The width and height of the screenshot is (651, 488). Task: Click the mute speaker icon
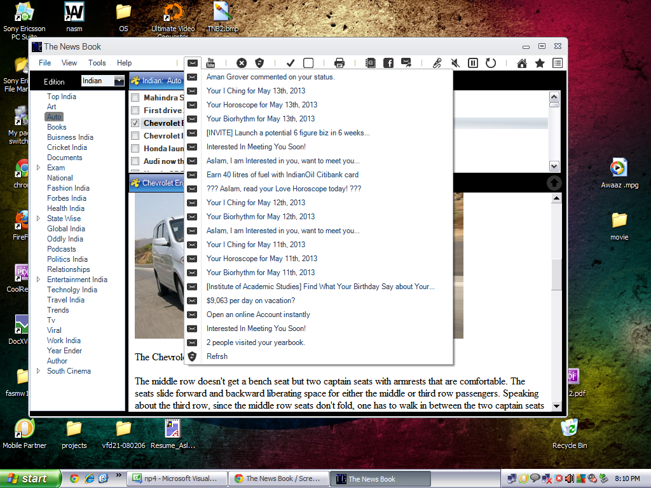click(x=455, y=63)
